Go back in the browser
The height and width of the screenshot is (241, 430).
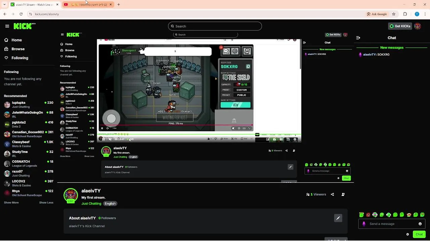pos(5,14)
